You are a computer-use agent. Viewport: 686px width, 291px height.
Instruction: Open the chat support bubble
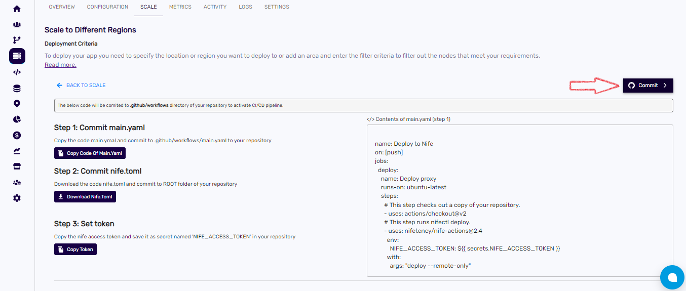click(672, 277)
